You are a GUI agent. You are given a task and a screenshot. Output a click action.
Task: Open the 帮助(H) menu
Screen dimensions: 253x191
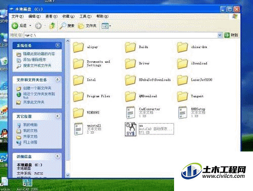coord(102,16)
